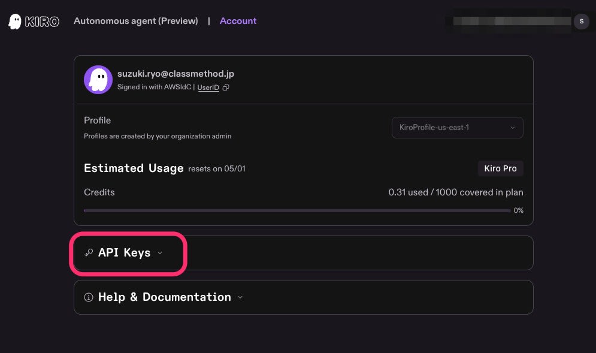Open the KiroProfile-us-east-1 profile dropdown
Screen dimensions: 596x353
[457, 128]
